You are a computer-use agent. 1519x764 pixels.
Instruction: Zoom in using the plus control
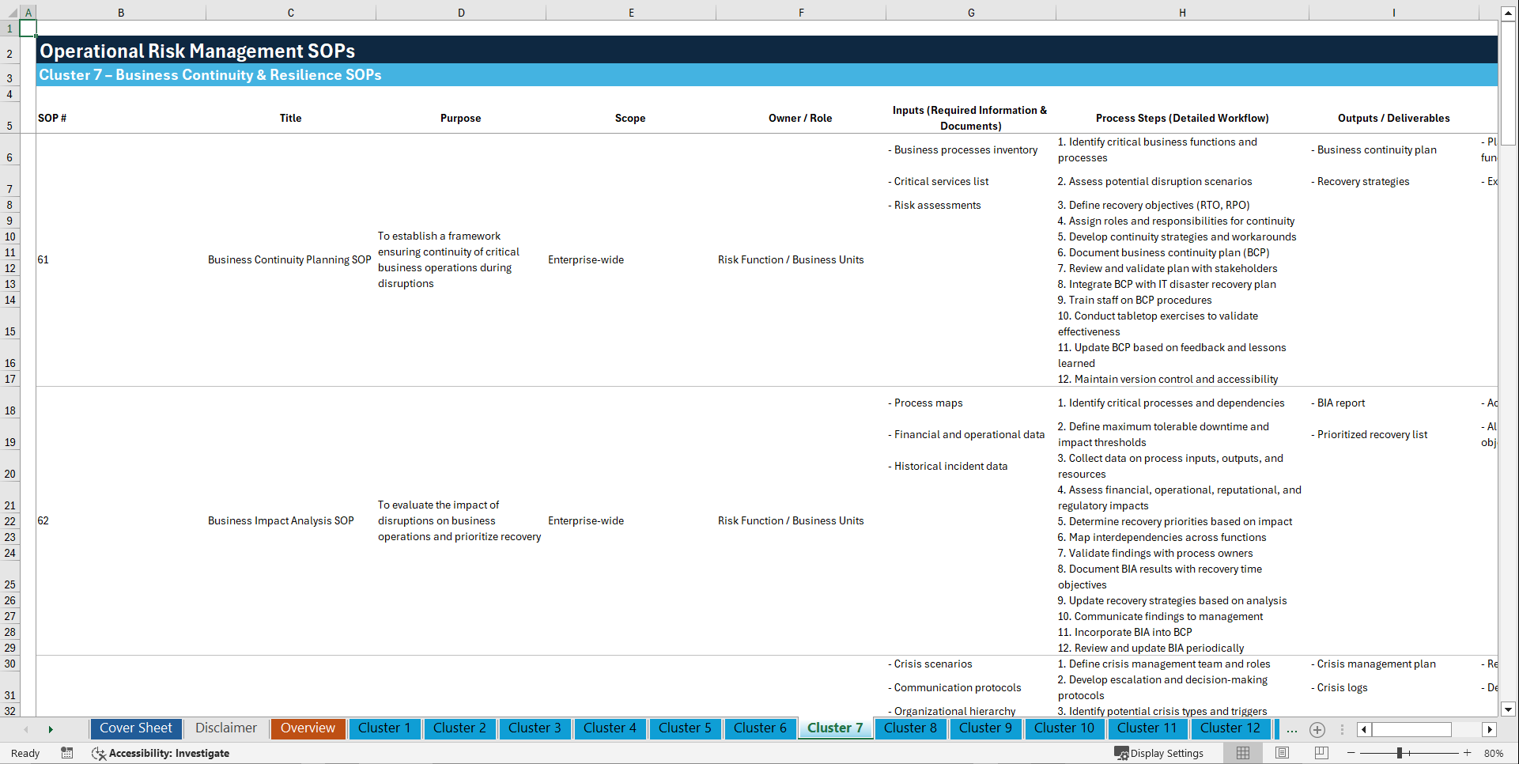pos(1468,753)
